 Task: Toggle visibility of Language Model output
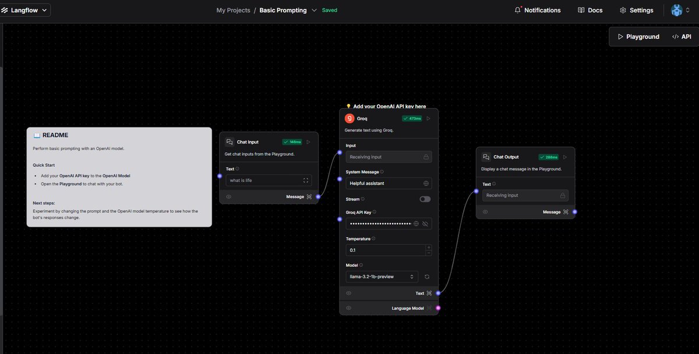[x=348, y=308]
